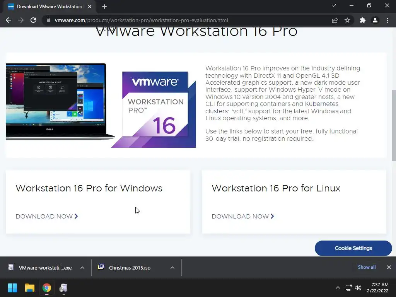The height and width of the screenshot is (297, 396).
Task: Go back to the previous page
Action: tap(9, 20)
